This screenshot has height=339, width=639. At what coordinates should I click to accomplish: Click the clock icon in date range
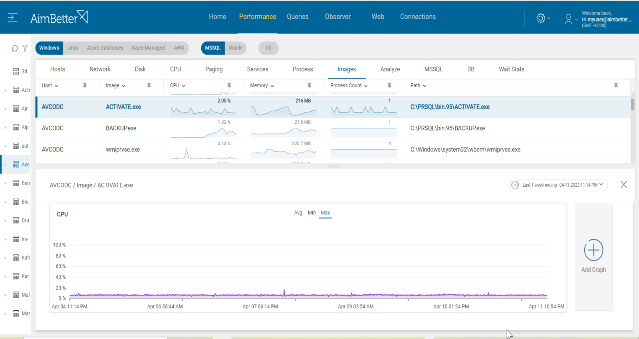pyautogui.click(x=515, y=185)
